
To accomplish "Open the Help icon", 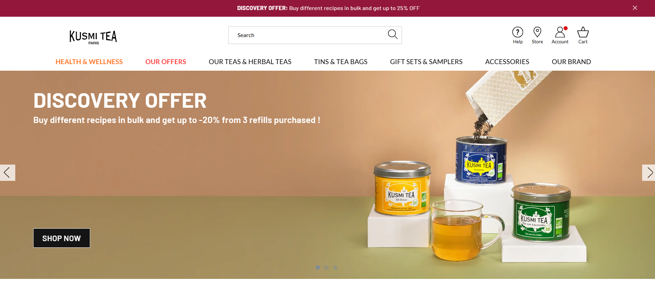I will 518,32.
